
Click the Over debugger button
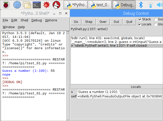coord(103,22)
